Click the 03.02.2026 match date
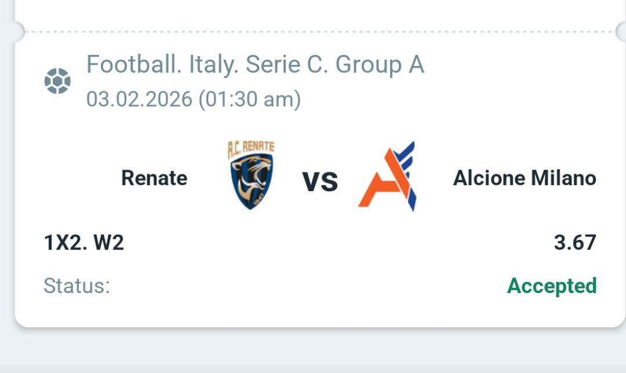Image resolution: width=626 pixels, height=373 pixels. coord(139,99)
